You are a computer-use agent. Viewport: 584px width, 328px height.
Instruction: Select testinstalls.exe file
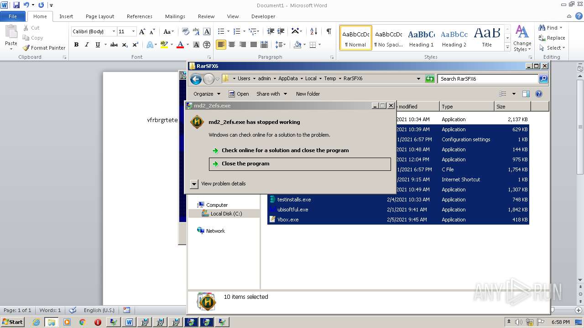pyautogui.click(x=293, y=200)
